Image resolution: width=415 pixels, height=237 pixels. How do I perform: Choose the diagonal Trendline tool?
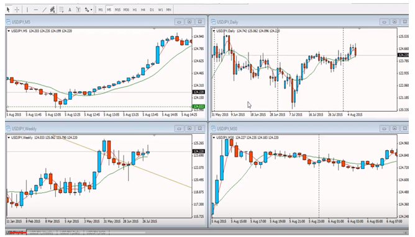point(45,10)
